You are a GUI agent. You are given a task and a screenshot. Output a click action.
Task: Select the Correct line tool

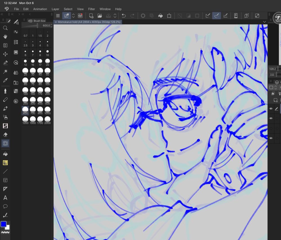pos(5,215)
